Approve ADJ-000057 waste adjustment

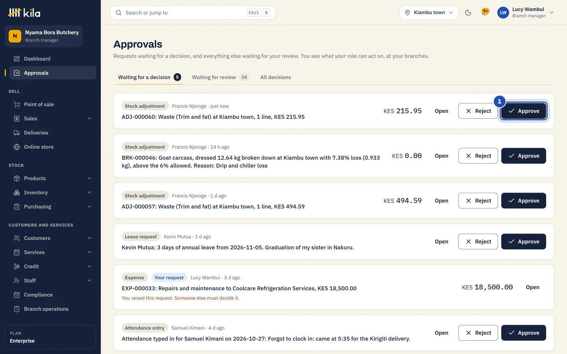[x=524, y=201]
